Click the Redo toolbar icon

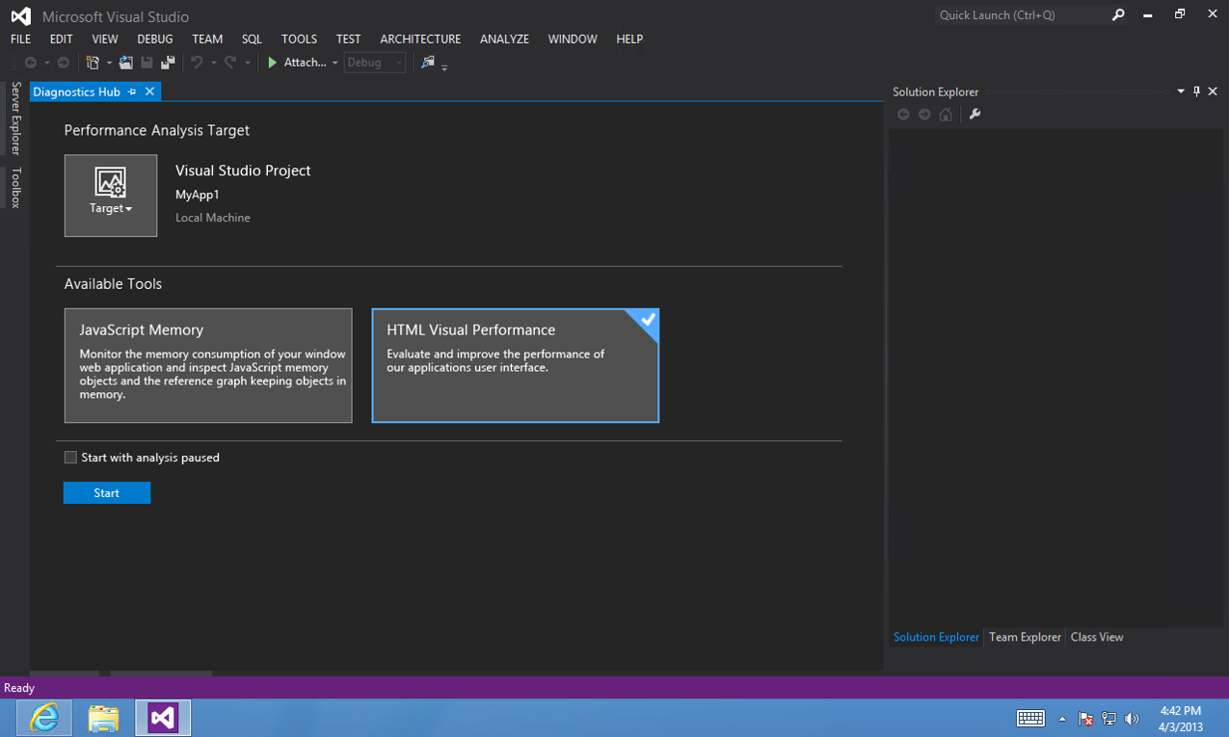(x=230, y=63)
